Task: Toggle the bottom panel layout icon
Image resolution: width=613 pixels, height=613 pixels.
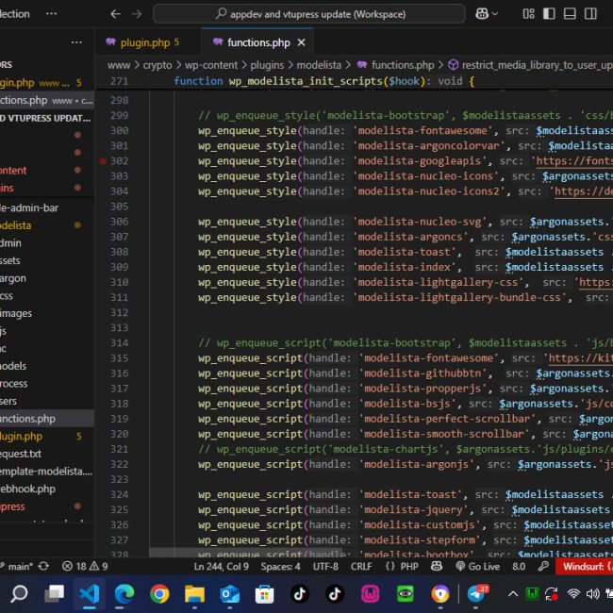Action: coord(572,14)
